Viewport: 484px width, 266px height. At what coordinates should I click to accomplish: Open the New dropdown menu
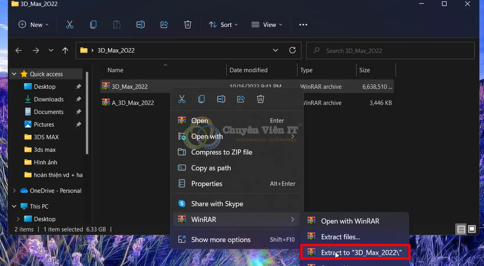pos(34,25)
